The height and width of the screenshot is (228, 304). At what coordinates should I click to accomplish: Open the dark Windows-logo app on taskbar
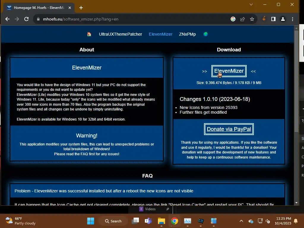tap(201, 221)
